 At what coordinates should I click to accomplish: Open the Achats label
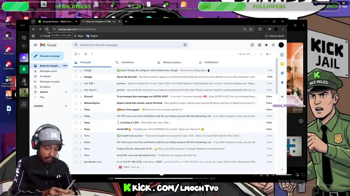44,92
